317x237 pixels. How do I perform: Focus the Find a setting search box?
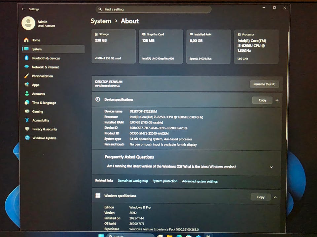coord(154,9)
